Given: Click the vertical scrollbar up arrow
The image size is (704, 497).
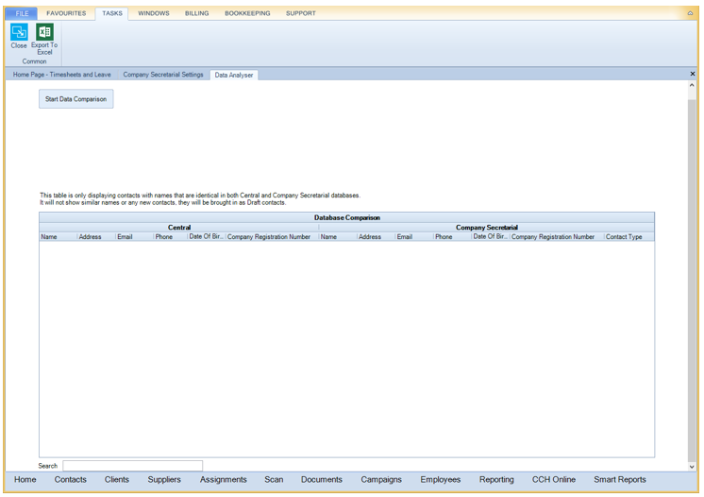Looking at the screenshot, I should point(692,85).
